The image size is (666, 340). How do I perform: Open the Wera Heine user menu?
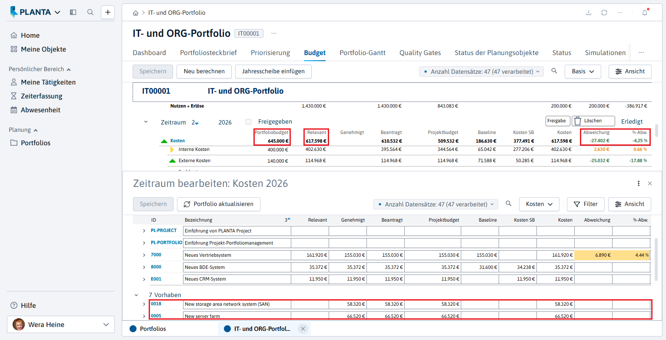tap(61, 324)
